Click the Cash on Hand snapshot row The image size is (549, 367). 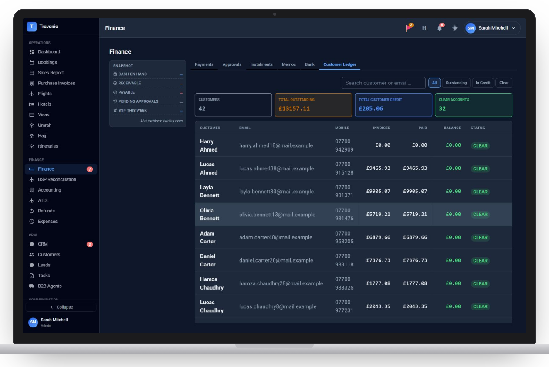[x=148, y=74]
